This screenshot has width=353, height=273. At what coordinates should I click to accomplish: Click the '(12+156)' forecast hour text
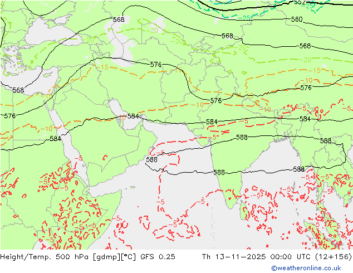pyautogui.click(x=333, y=256)
